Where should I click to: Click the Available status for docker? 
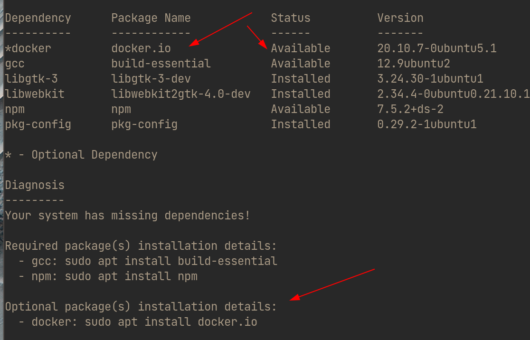tap(300, 48)
